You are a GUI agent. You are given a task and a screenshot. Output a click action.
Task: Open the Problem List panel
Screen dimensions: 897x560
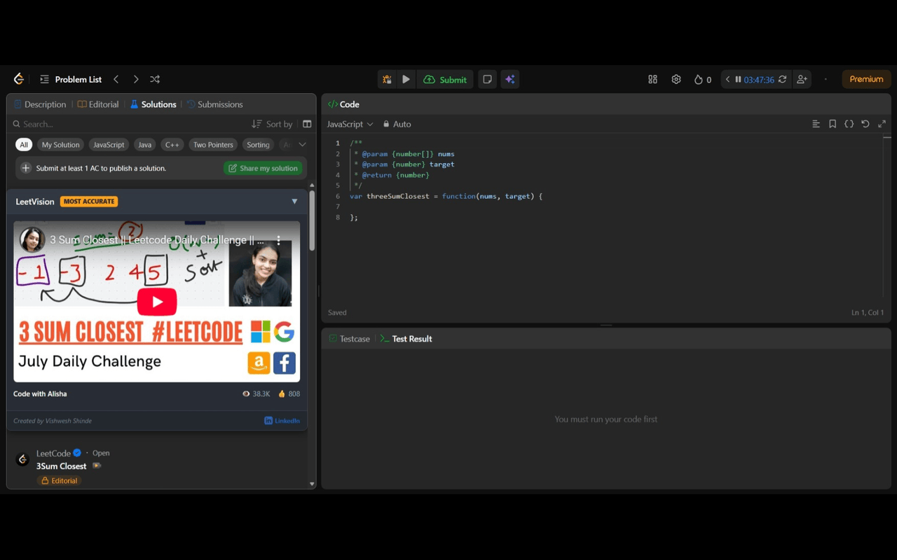(x=71, y=79)
